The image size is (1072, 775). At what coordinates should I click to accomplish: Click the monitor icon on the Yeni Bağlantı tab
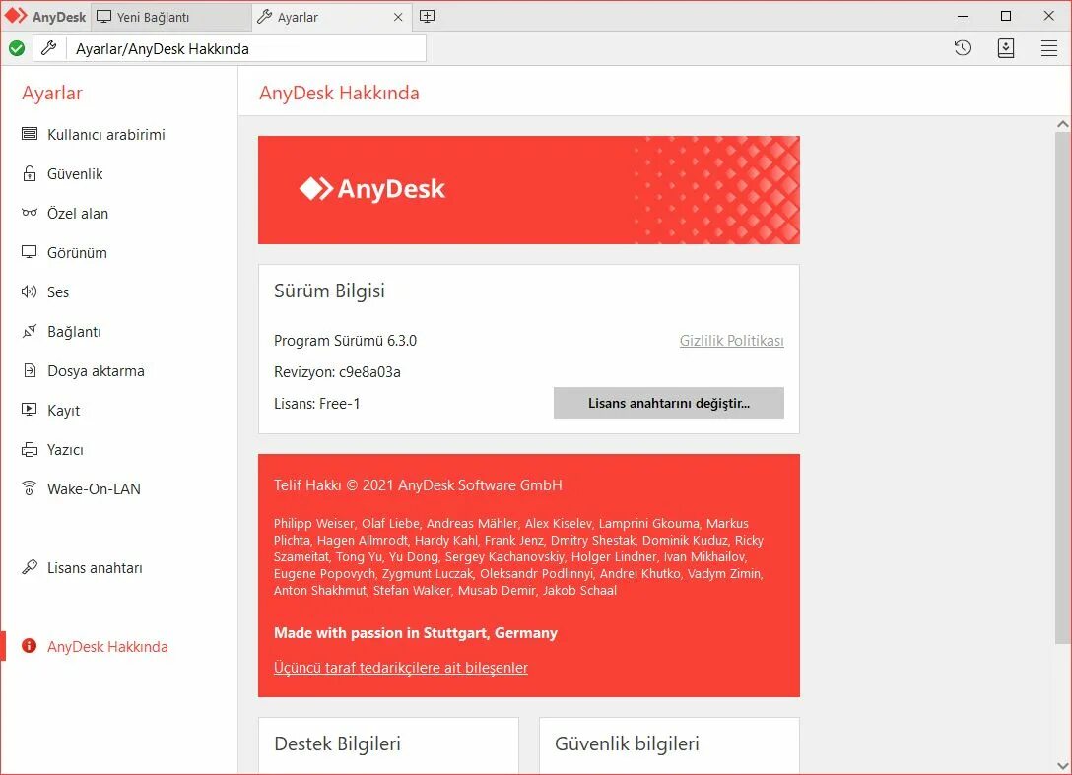[x=103, y=17]
